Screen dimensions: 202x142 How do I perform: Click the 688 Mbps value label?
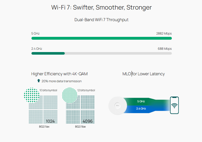pyautogui.click(x=165, y=48)
